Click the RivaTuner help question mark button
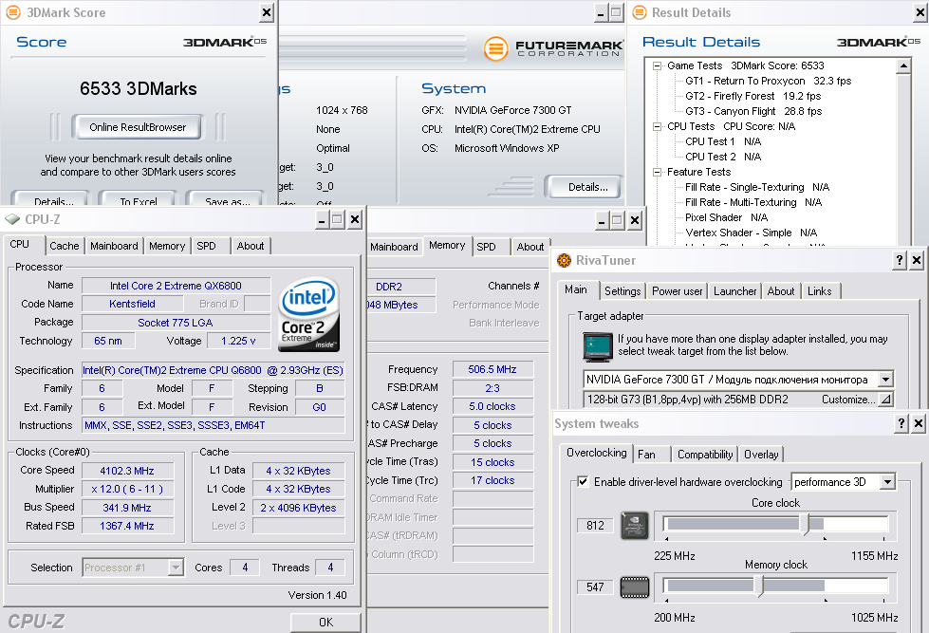This screenshot has width=929, height=633. (x=900, y=260)
